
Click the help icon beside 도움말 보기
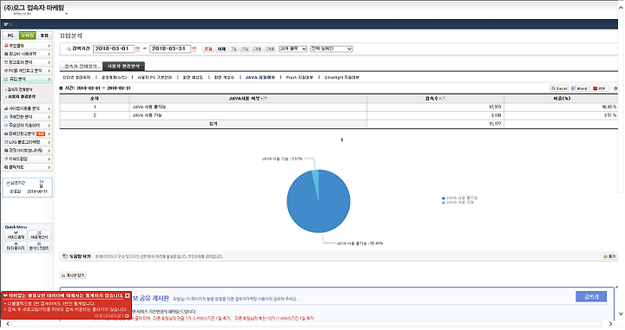65,256
